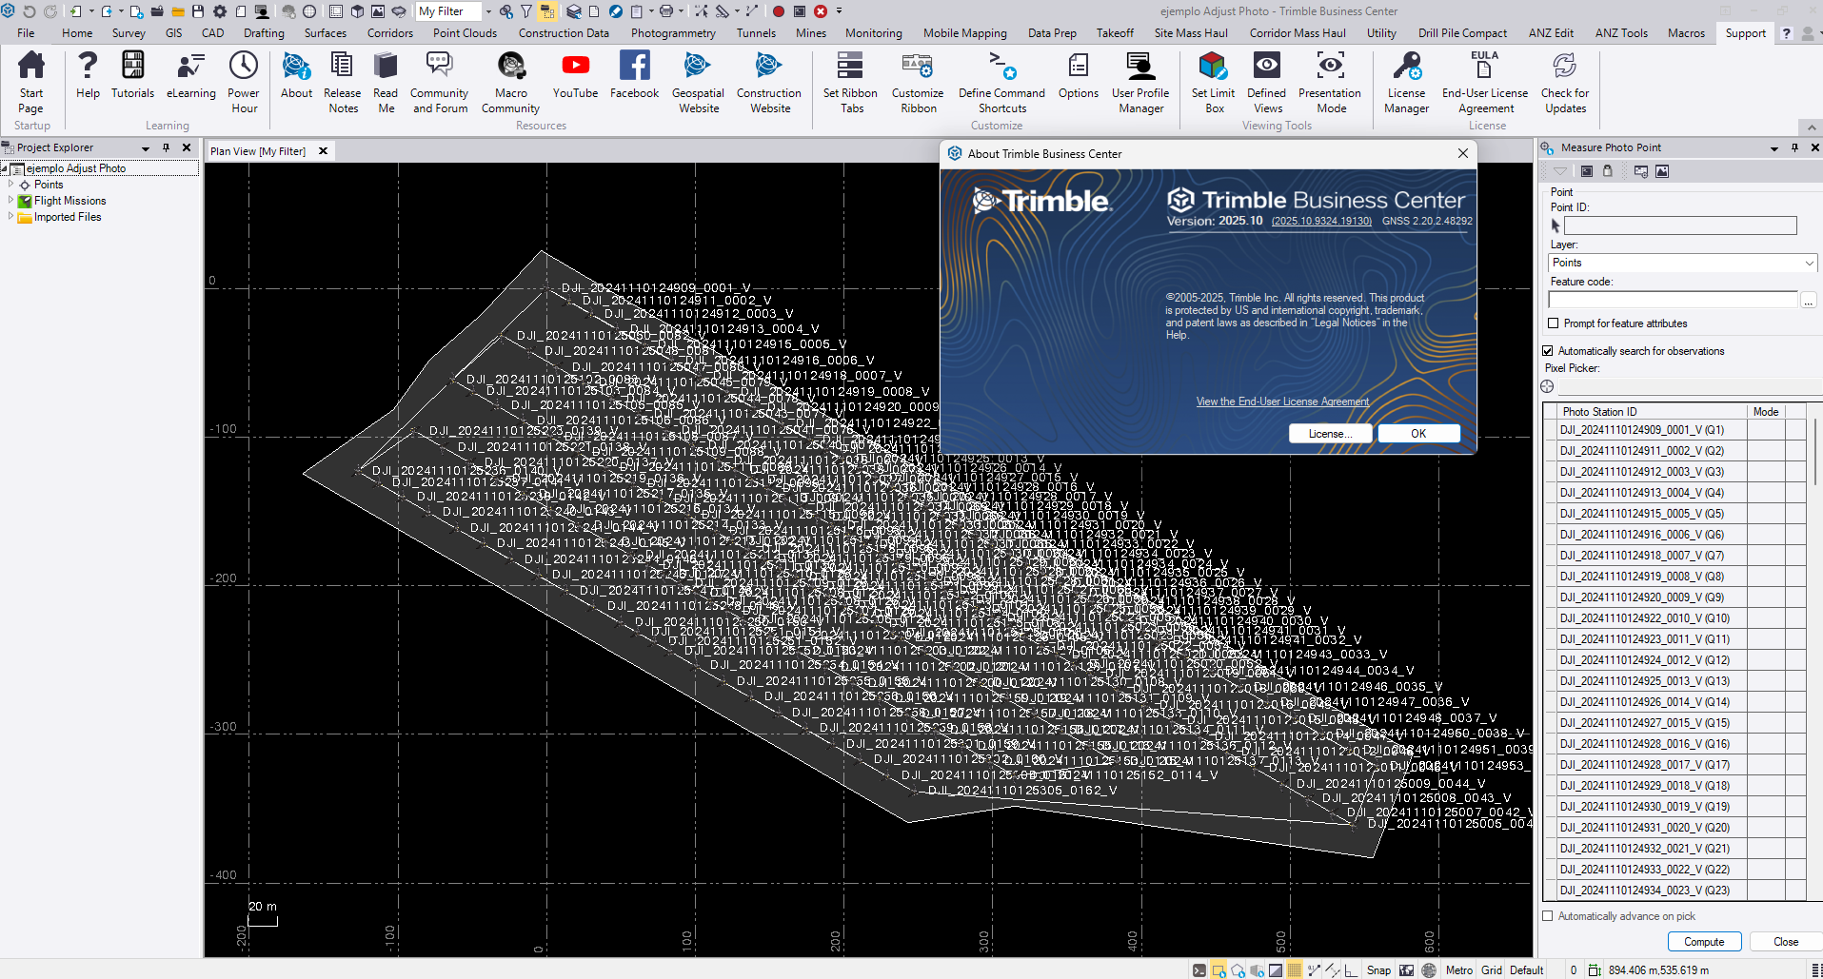Expand the Points tree node
This screenshot has height=979, width=1823.
[x=11, y=185]
